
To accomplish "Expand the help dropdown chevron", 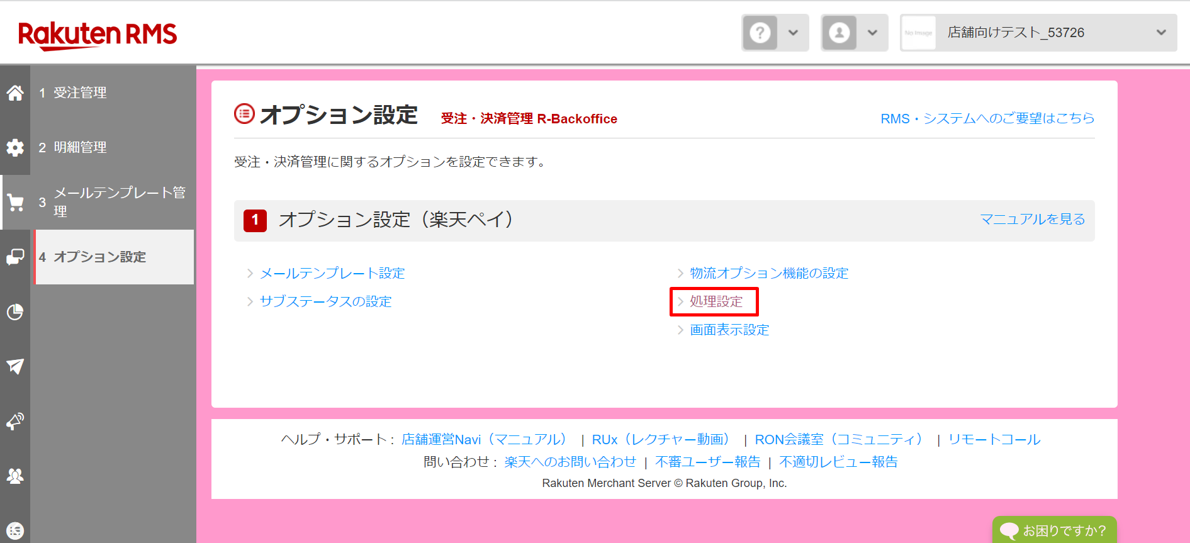I will [794, 33].
